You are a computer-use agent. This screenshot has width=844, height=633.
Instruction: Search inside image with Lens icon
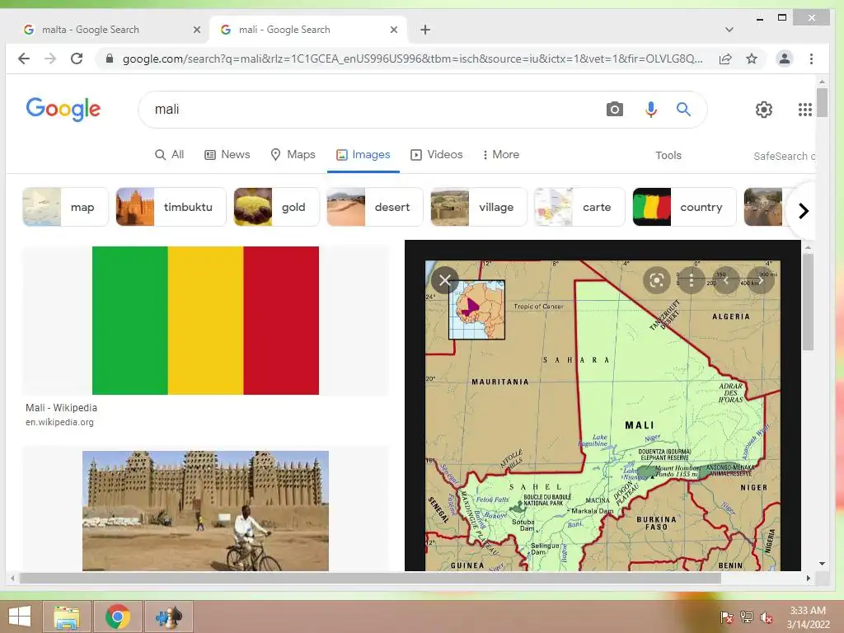point(656,280)
